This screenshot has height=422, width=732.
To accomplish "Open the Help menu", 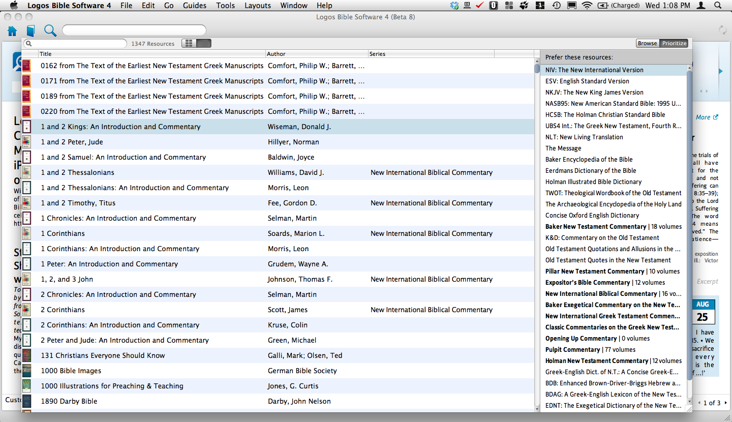I will [324, 6].
